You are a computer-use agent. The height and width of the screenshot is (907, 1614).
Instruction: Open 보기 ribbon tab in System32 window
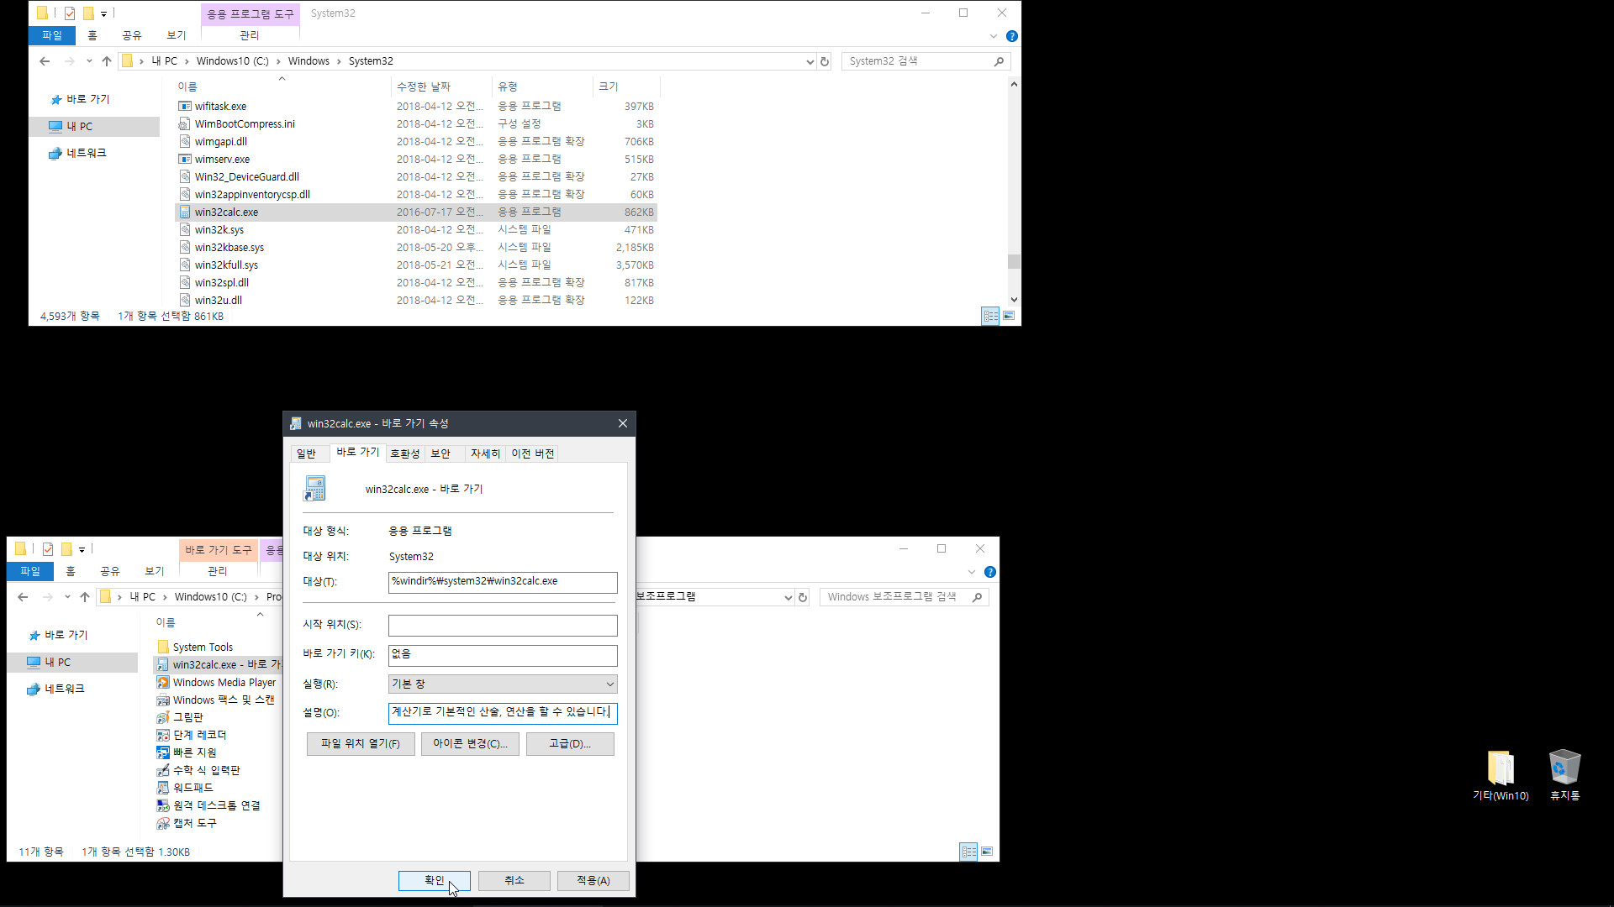pos(177,35)
